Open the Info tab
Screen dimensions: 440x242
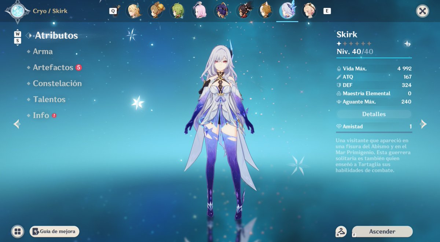pos(41,115)
